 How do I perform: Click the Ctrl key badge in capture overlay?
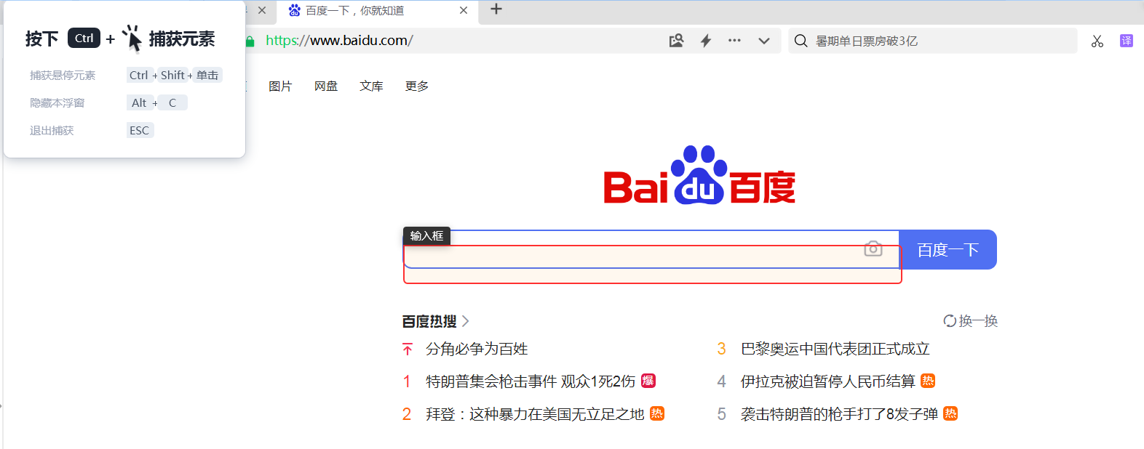tap(84, 38)
